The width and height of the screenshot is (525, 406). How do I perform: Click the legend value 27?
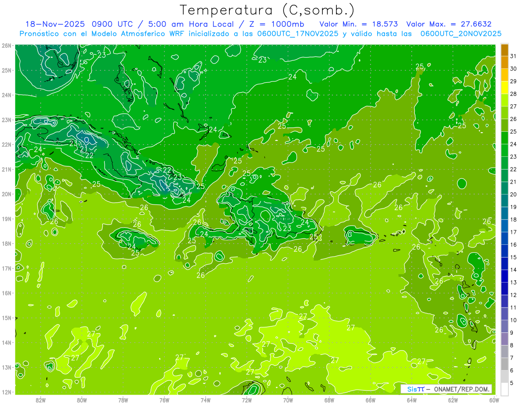(x=513, y=106)
